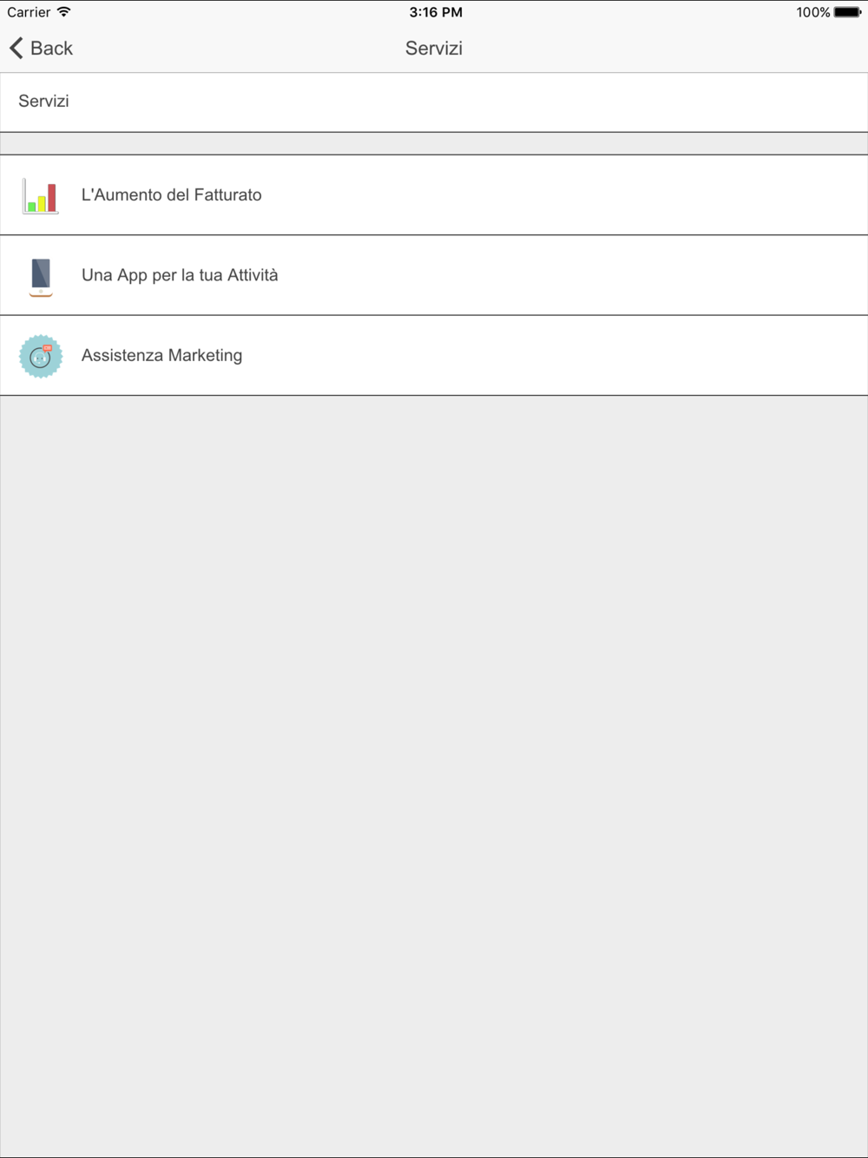The image size is (868, 1158).
Task: Go back using the Back label
Action: (x=51, y=49)
